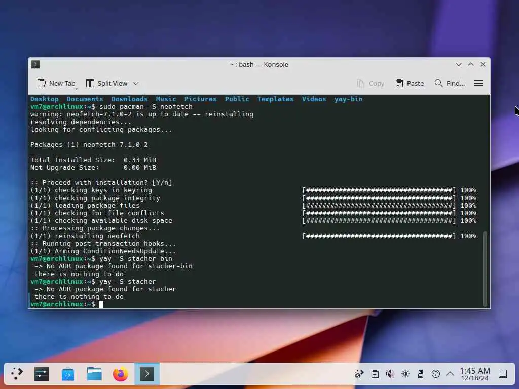Image resolution: width=519 pixels, height=389 pixels.
Task: Click 'reinstalling neofetch' progress bar
Action: click(x=379, y=236)
